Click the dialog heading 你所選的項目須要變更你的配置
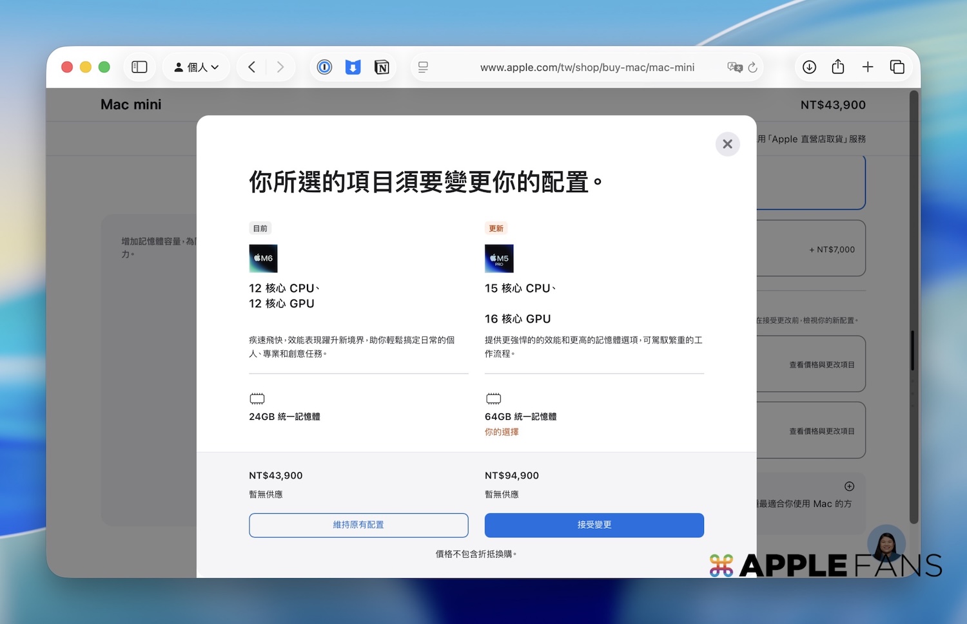The width and height of the screenshot is (967, 624). pyautogui.click(x=425, y=182)
